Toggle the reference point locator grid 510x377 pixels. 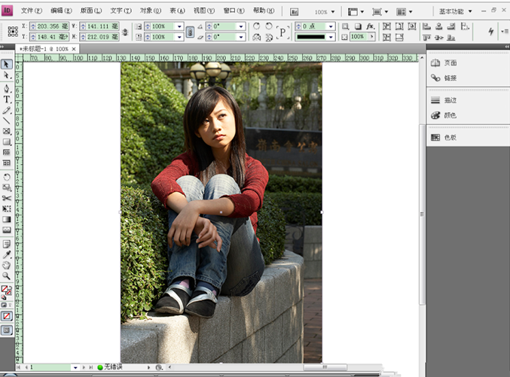pyautogui.click(x=12, y=32)
